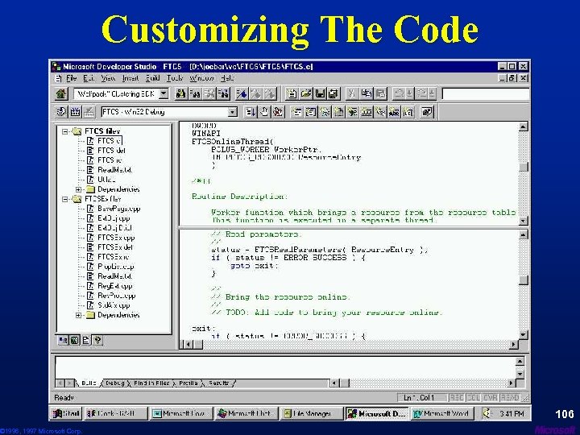Click the code pane horizontal scroll-right arrow

[x=513, y=345]
